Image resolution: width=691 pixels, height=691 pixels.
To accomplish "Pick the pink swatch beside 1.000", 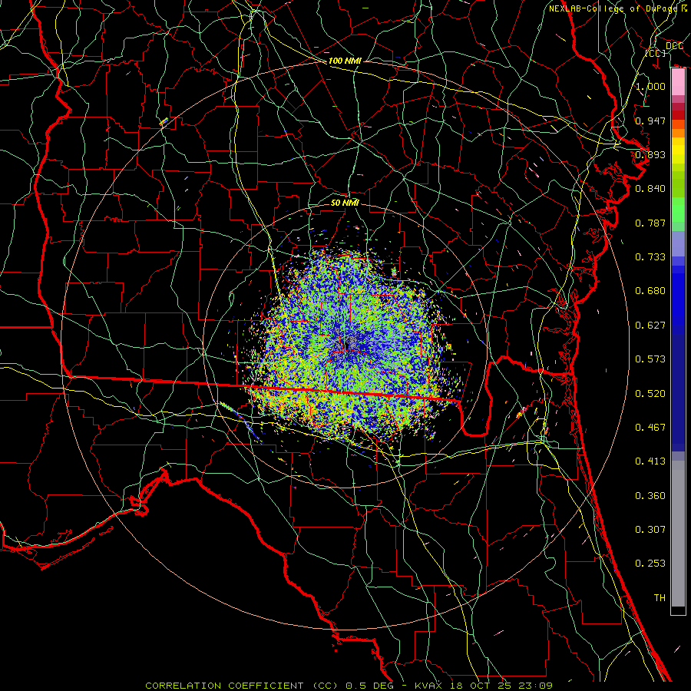I will coord(678,82).
